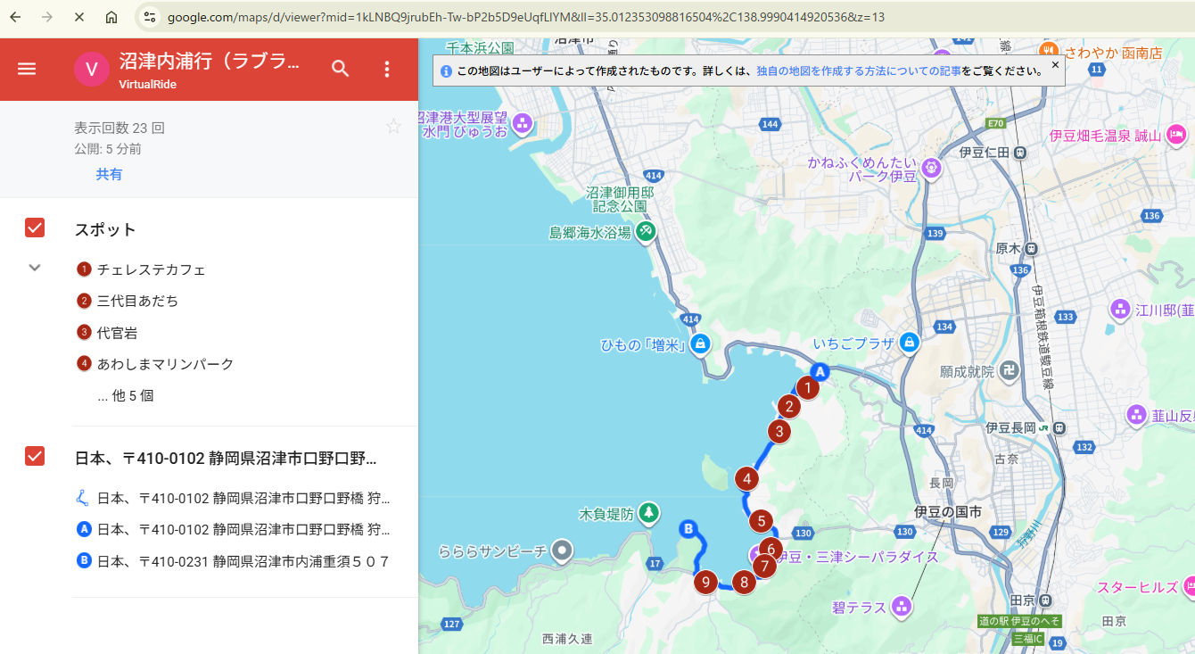Expand the list via ... 他 5 個
The height and width of the screenshot is (654, 1195).
[126, 395]
